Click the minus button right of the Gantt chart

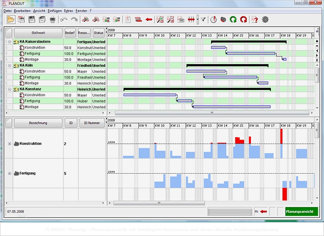click(317, 46)
